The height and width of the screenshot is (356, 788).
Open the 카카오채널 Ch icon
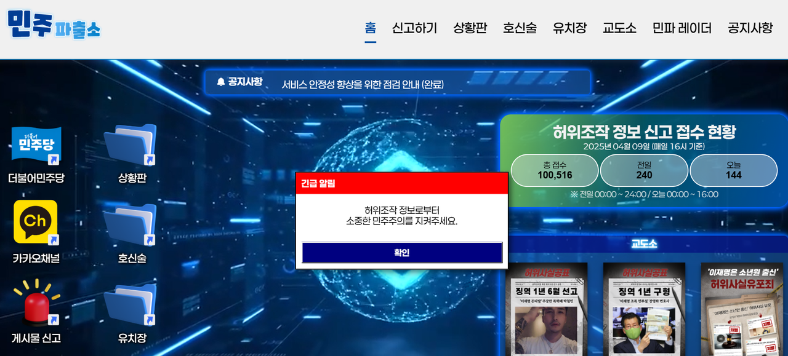tap(36, 222)
